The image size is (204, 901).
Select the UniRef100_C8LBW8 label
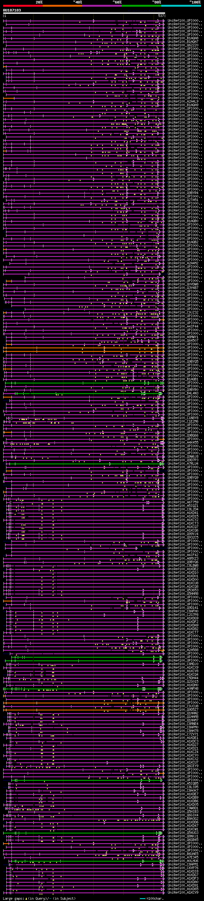(x=183, y=566)
